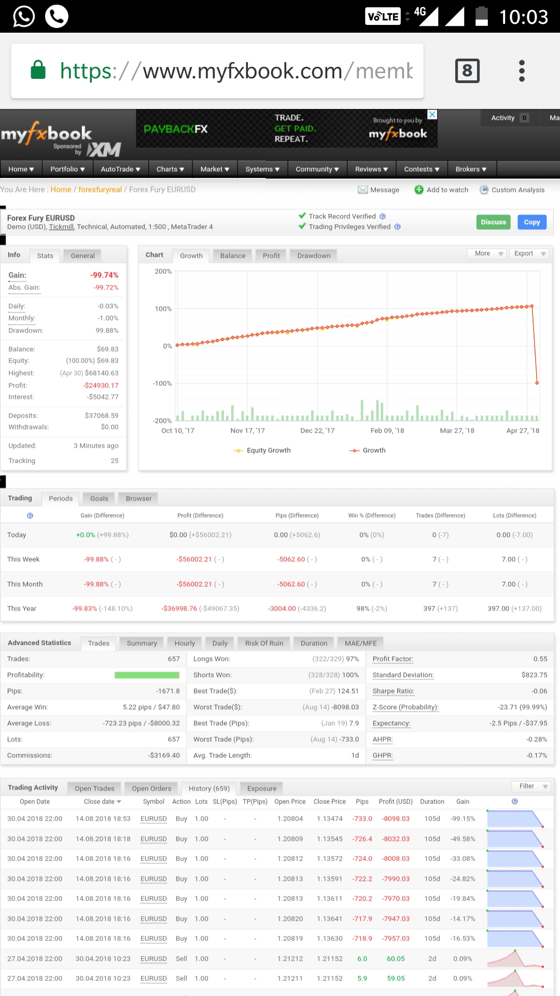
Task: Click the PaybackFX advertisement banner
Action: (x=287, y=128)
